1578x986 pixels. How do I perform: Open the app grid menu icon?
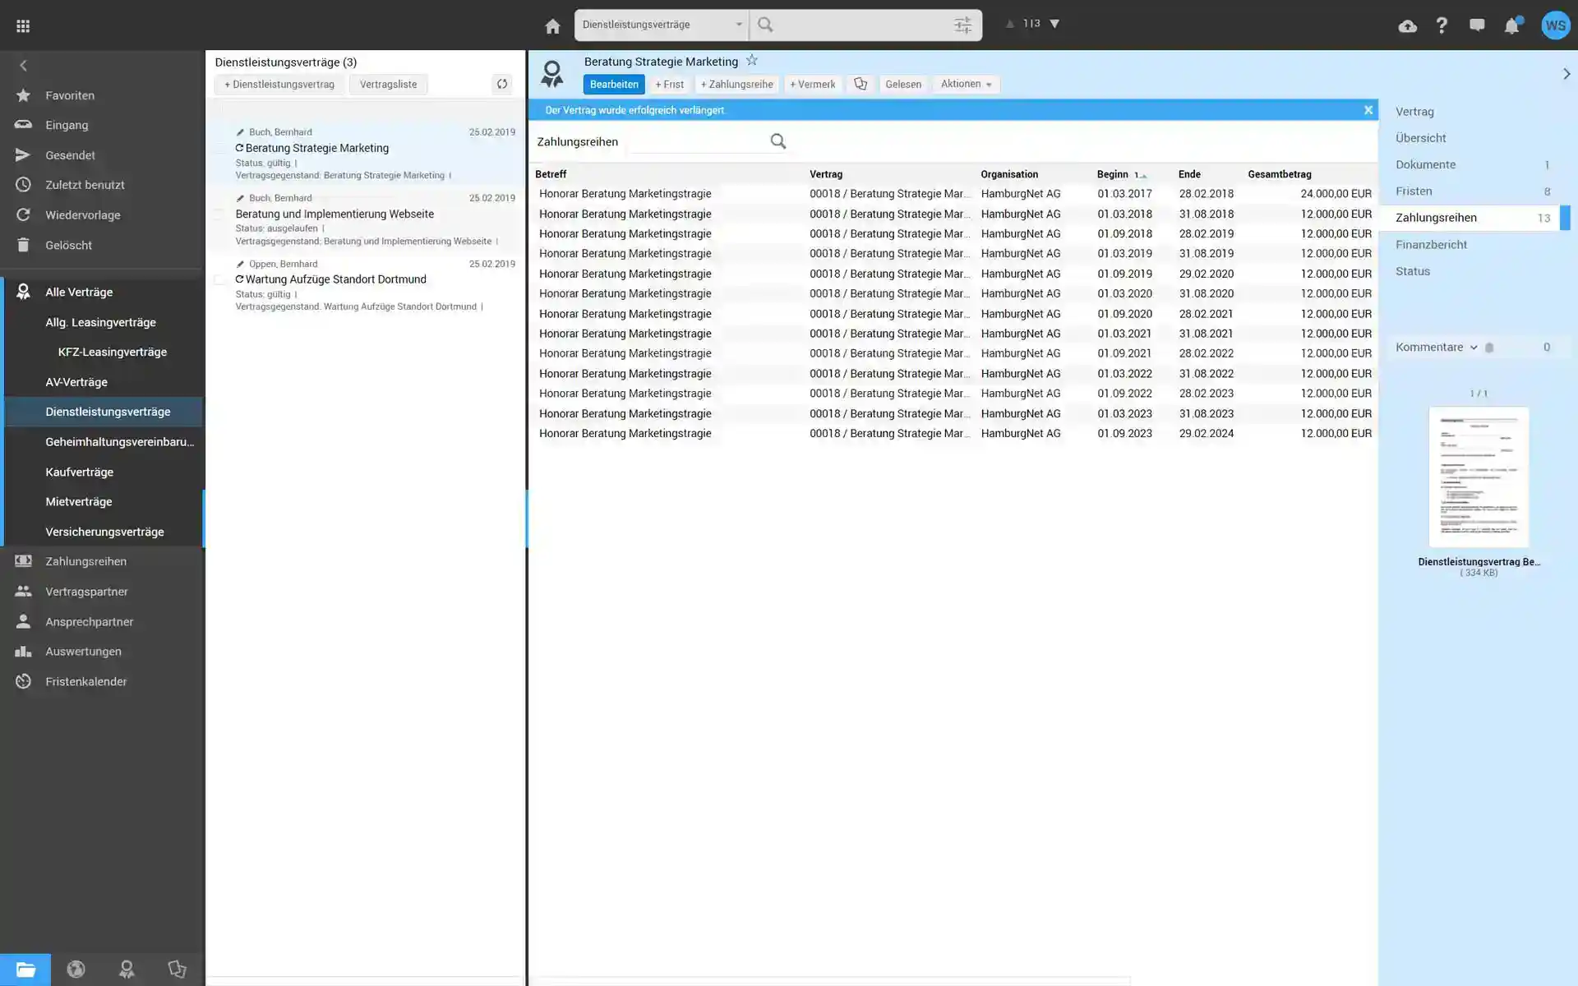click(x=23, y=25)
